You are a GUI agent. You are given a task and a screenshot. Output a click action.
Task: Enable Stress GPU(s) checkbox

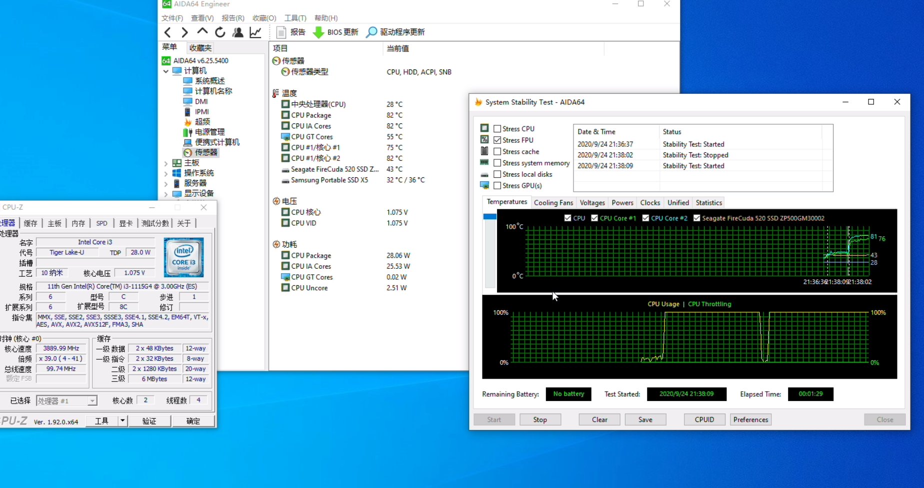pos(497,186)
